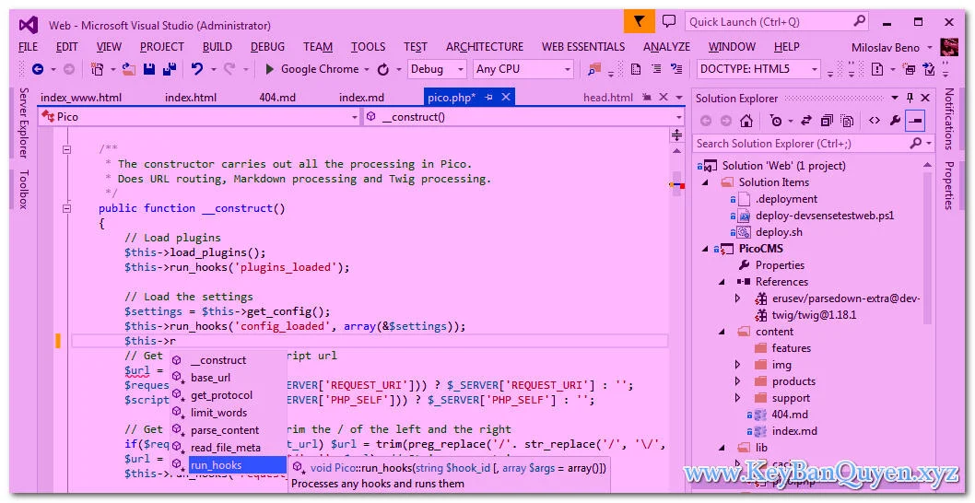Open the Notifications side panel tab

[x=949, y=119]
